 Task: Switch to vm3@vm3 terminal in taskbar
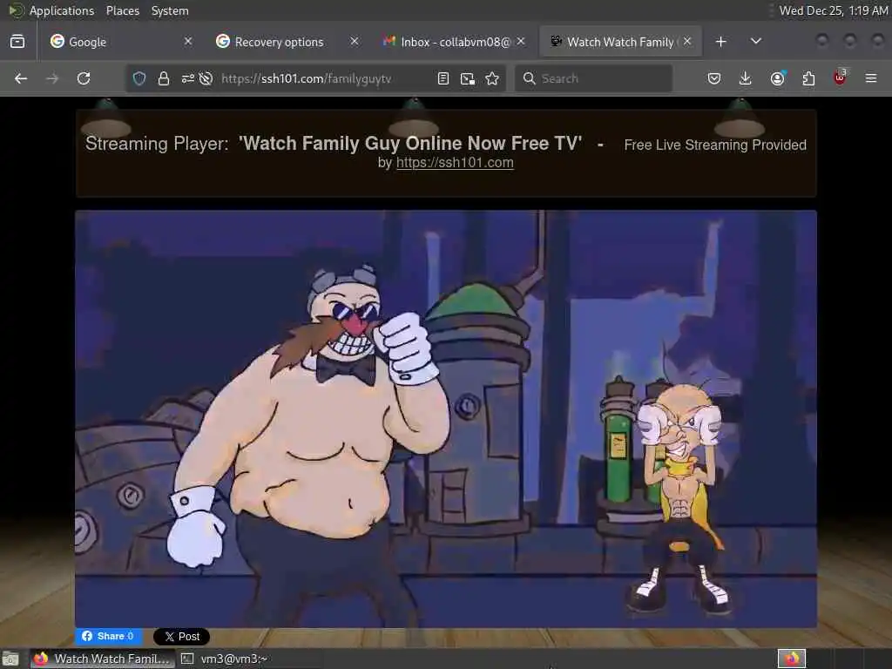pyautogui.click(x=225, y=659)
